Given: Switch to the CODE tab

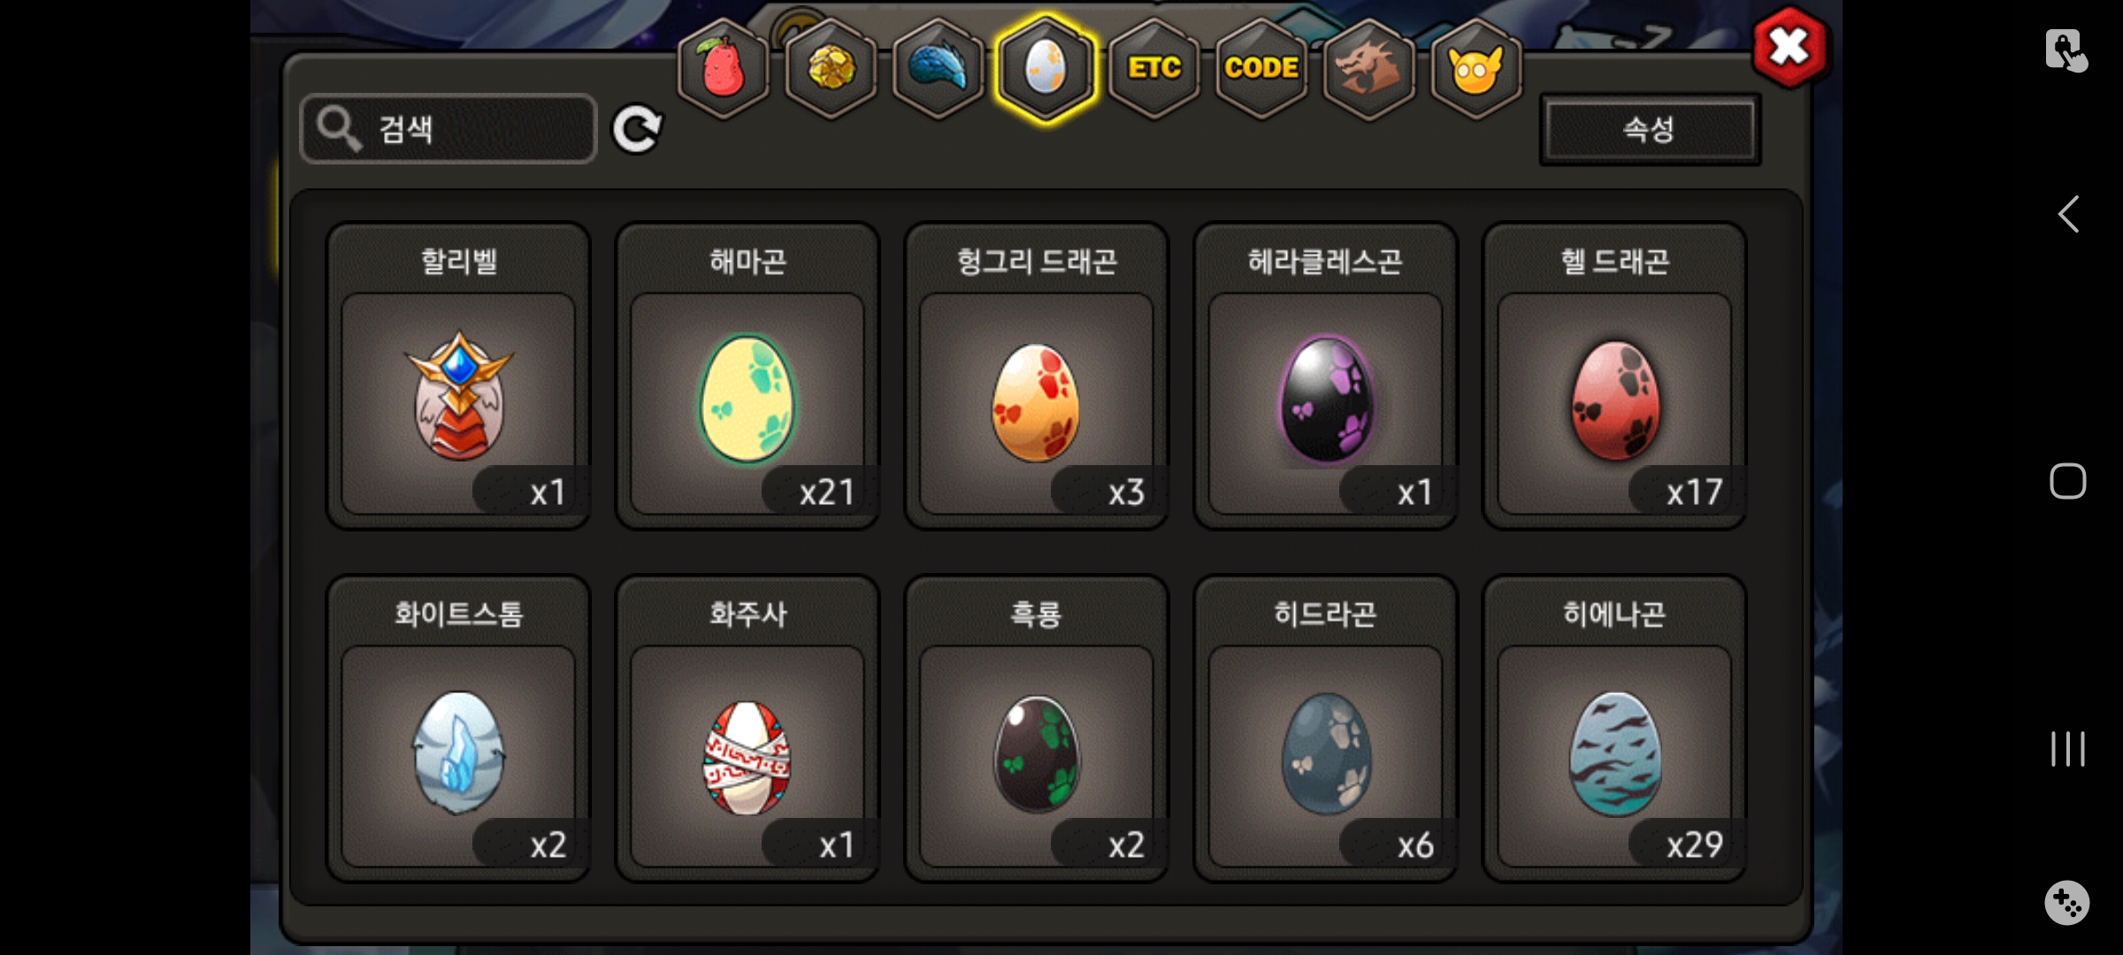Looking at the screenshot, I should (x=1261, y=68).
